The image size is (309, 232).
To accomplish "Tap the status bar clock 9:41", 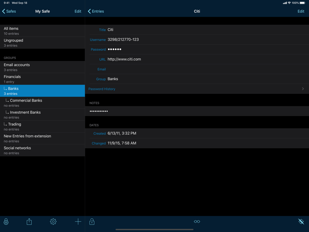I will coord(7,3).
